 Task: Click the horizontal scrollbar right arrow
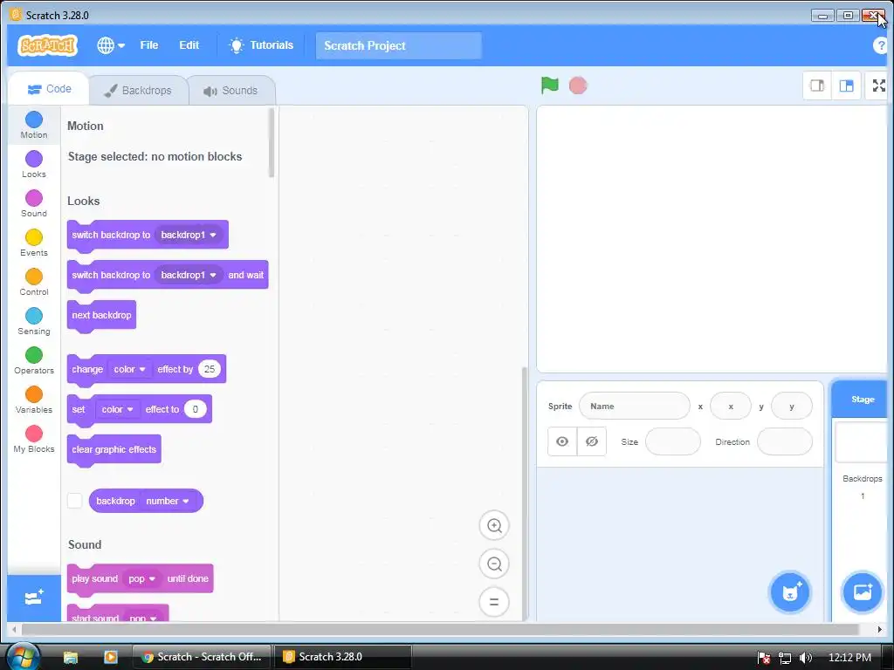(x=879, y=630)
